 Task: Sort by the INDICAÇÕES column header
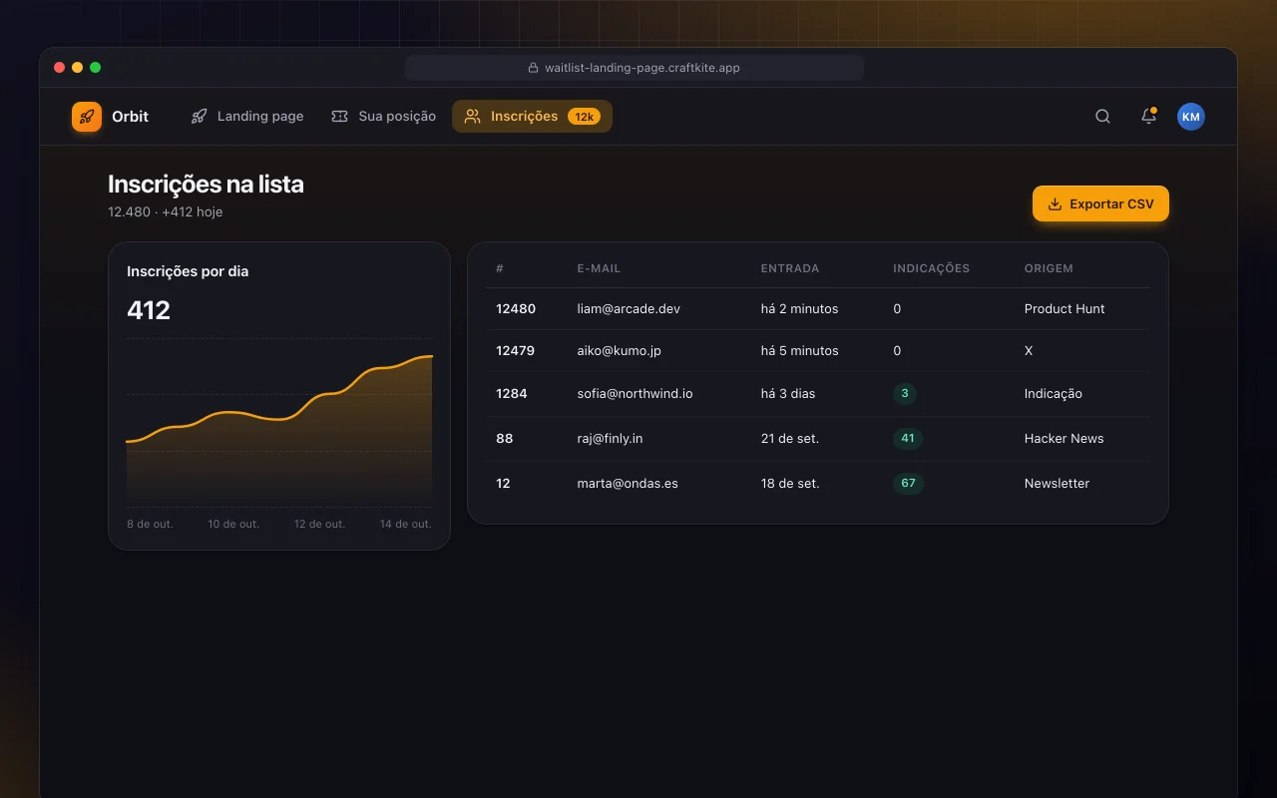pos(931,268)
